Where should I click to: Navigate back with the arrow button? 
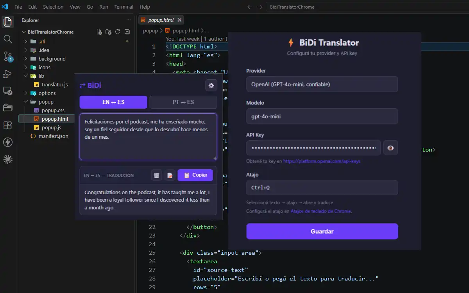[250, 7]
